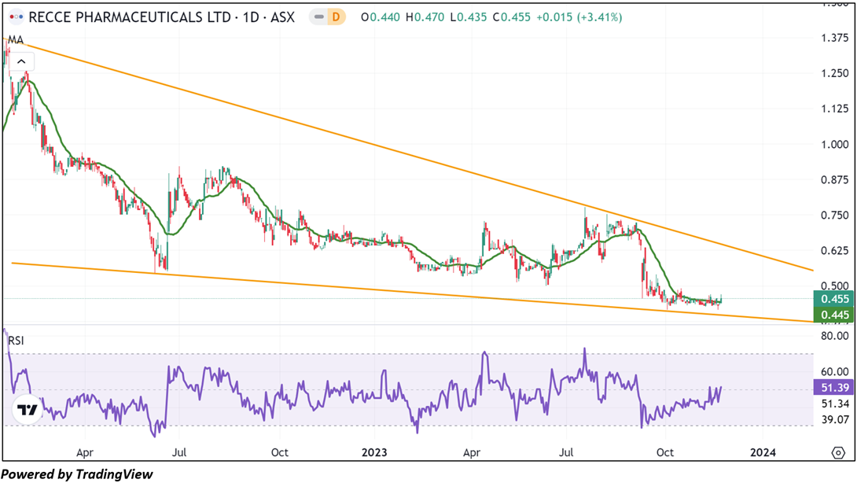The width and height of the screenshot is (857, 483).
Task: Click the 0.750 price scale value
Action: click(835, 216)
